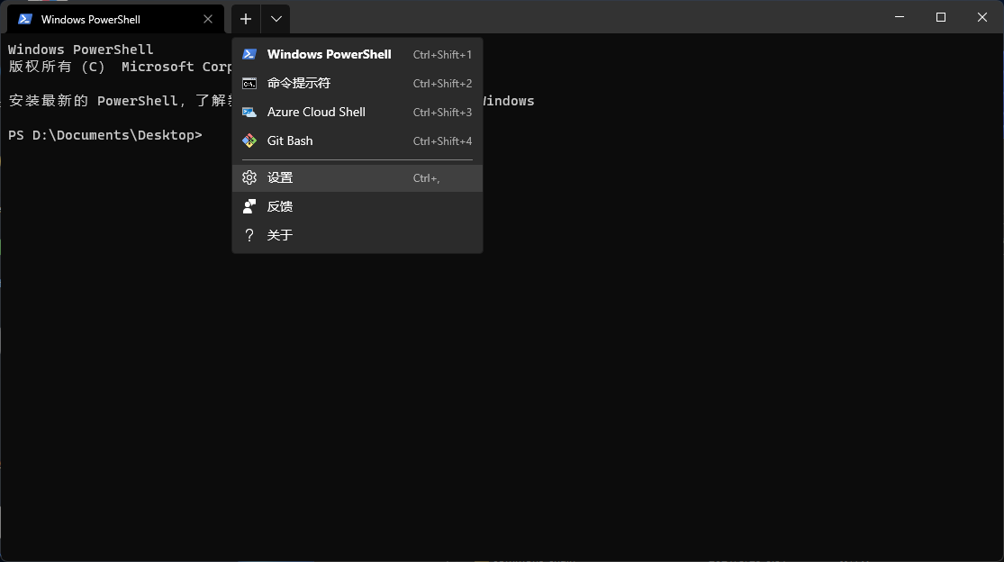Click the Ctrl+Shift+2 shortcut label

pyautogui.click(x=442, y=83)
